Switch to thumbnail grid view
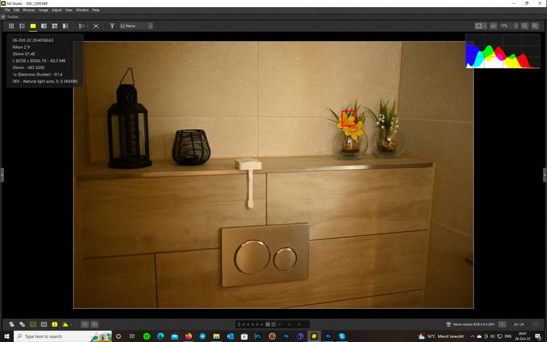Image resolution: width=547 pixels, height=342 pixels. (11, 26)
